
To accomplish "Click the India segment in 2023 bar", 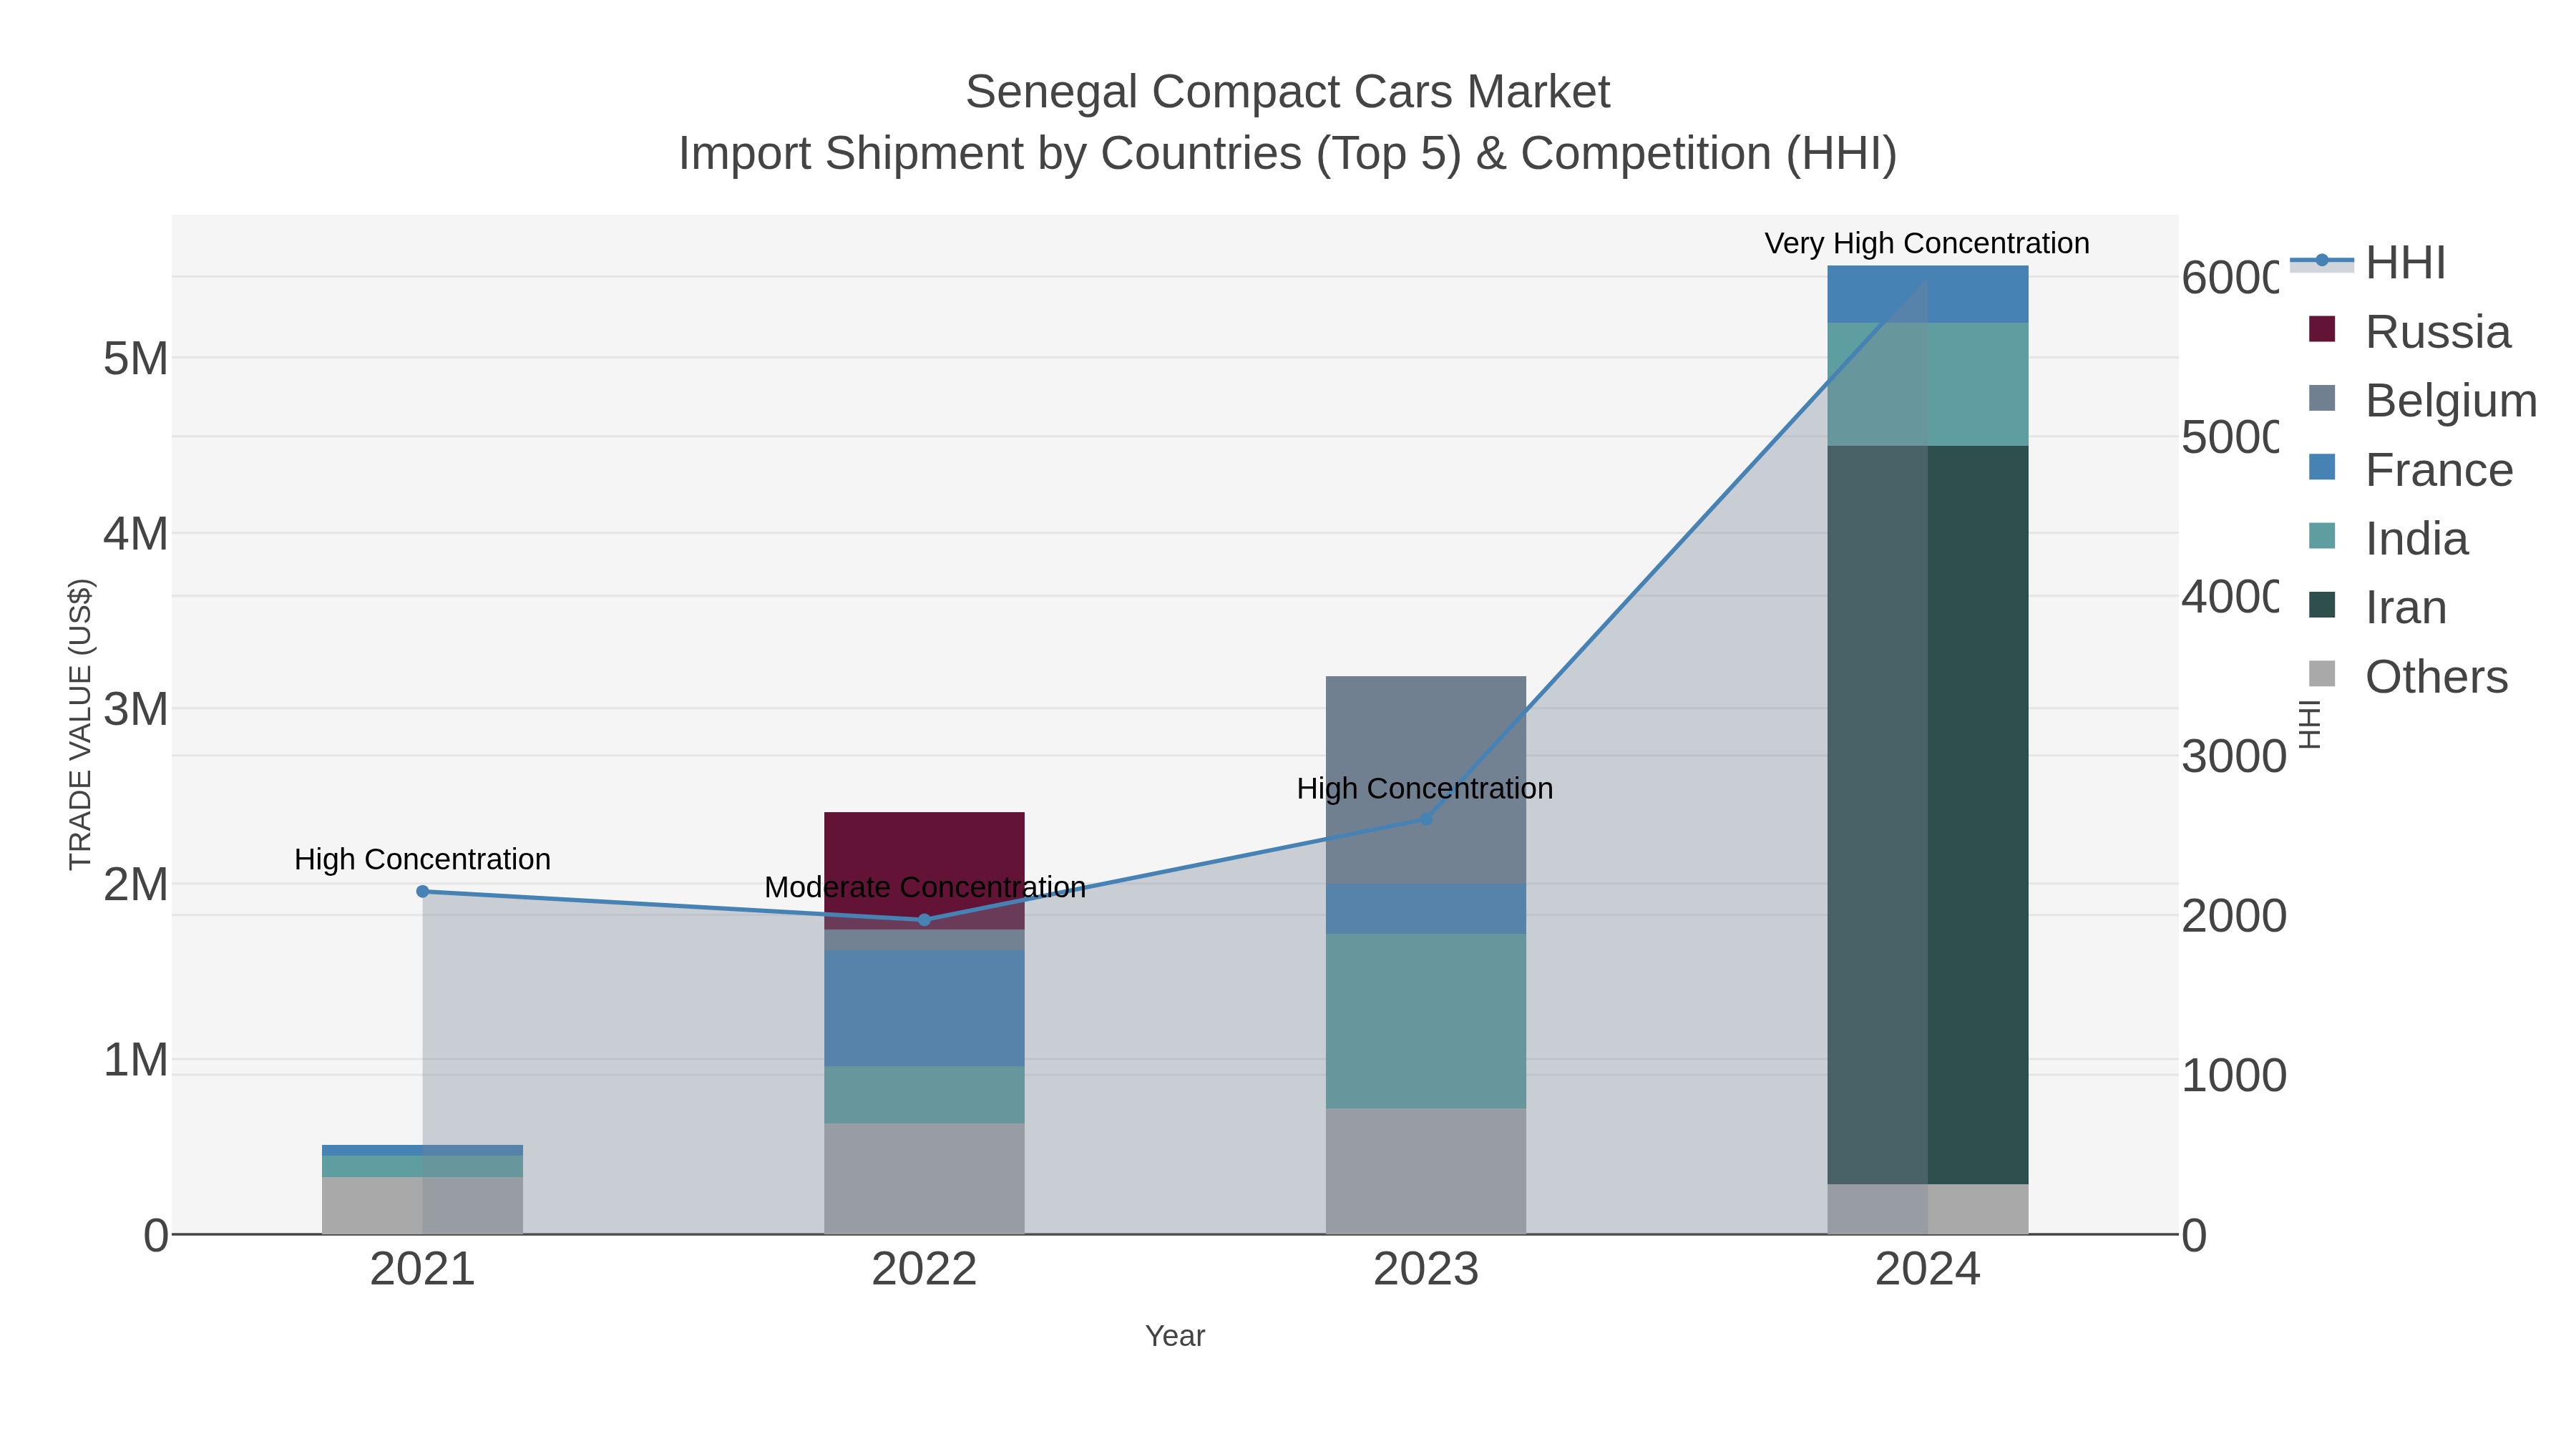I will pyautogui.click(x=1426, y=1021).
